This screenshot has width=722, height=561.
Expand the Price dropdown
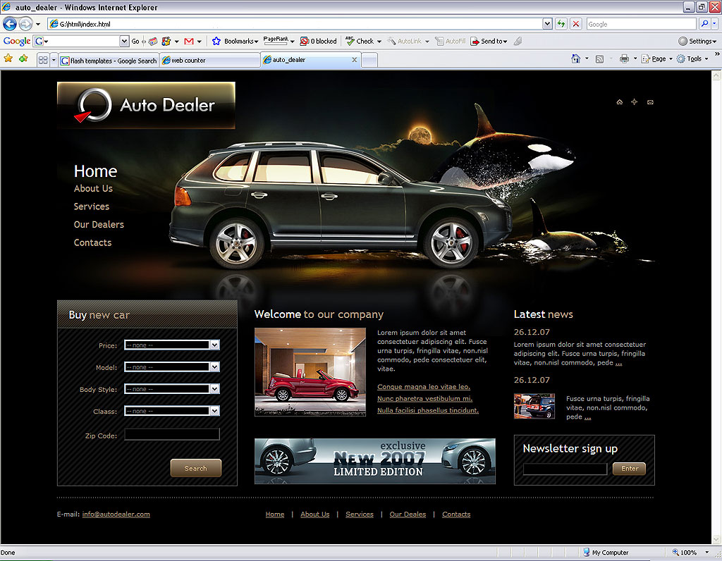214,345
